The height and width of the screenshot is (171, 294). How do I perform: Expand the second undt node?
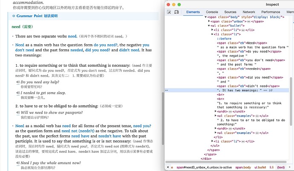[216, 128]
